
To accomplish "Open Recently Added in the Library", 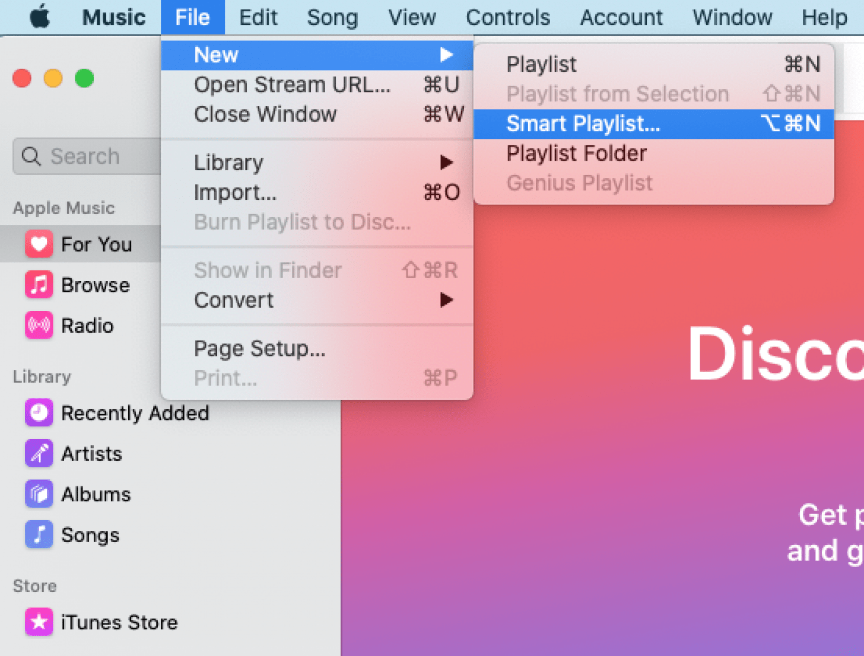I will pyautogui.click(x=135, y=413).
